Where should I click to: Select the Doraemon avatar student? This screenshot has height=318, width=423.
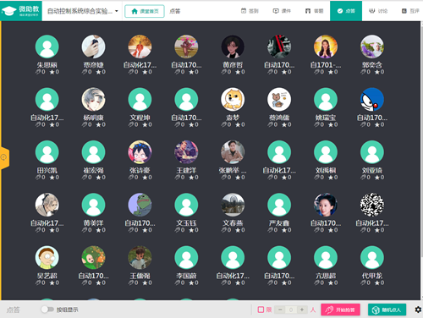click(x=372, y=99)
